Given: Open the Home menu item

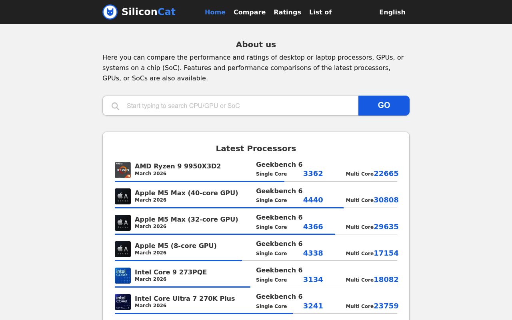Looking at the screenshot, I should click(215, 12).
